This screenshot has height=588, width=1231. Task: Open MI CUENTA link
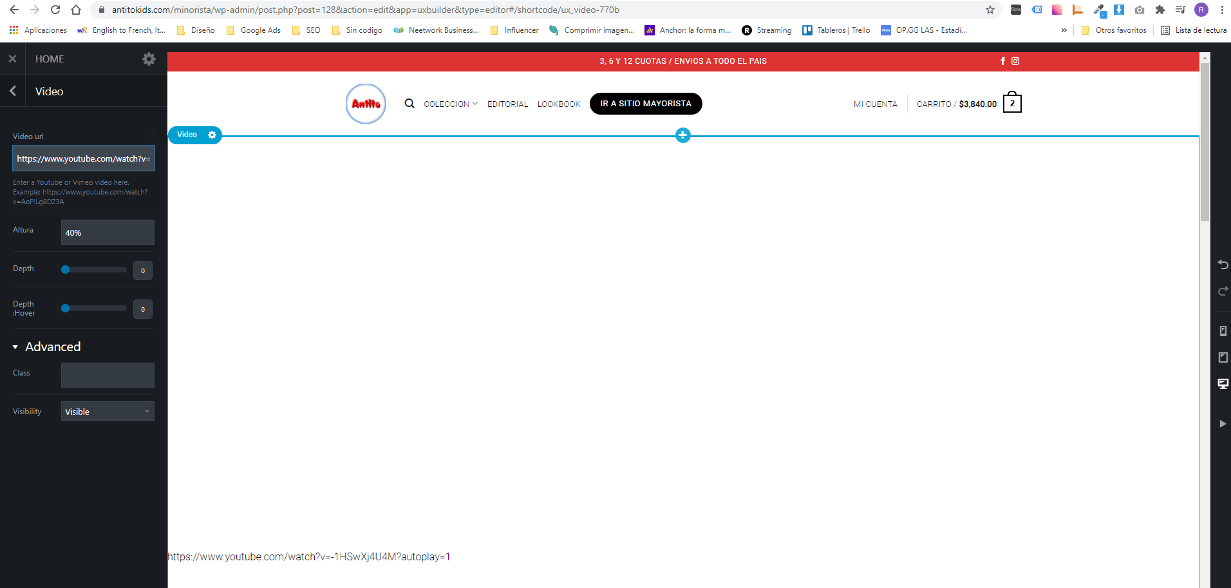875,104
